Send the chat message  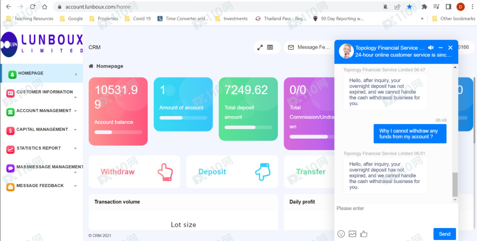(444, 234)
